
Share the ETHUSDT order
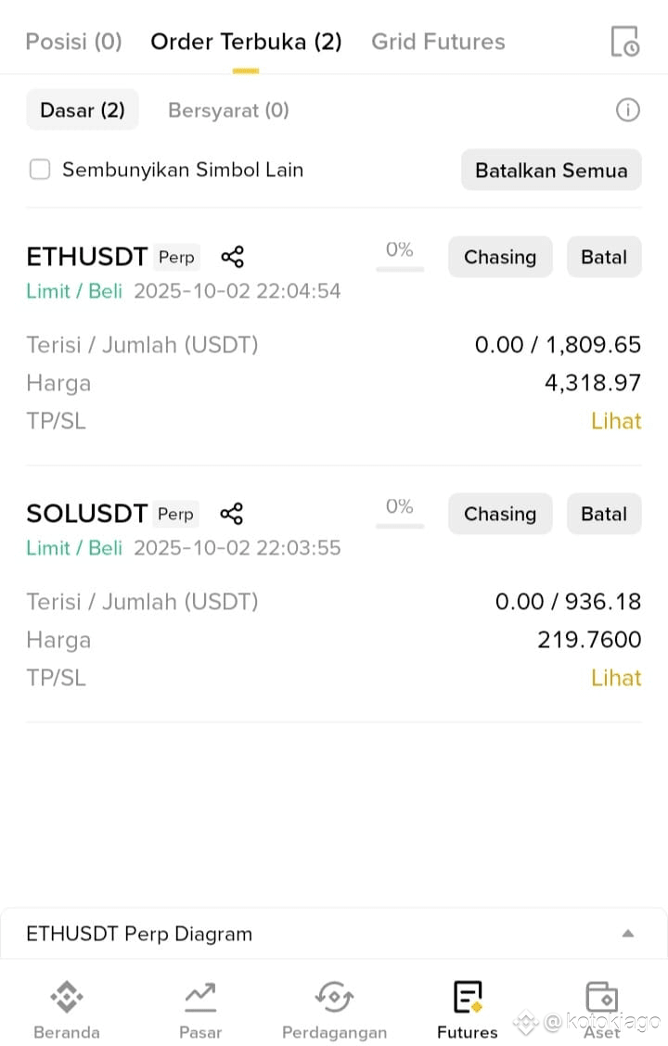pyautogui.click(x=232, y=257)
